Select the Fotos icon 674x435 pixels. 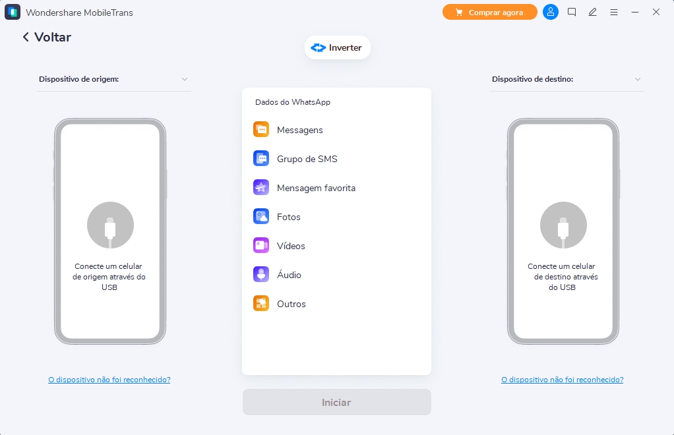261,217
